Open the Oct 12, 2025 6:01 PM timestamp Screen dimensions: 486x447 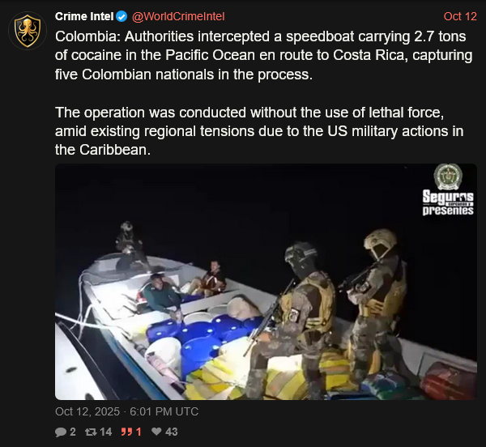pyautogui.click(x=127, y=411)
